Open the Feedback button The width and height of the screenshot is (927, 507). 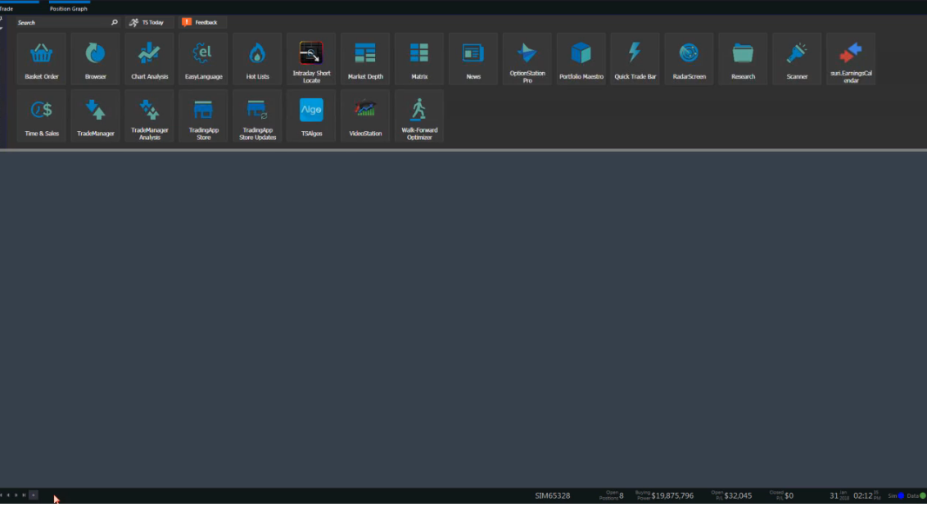point(201,22)
